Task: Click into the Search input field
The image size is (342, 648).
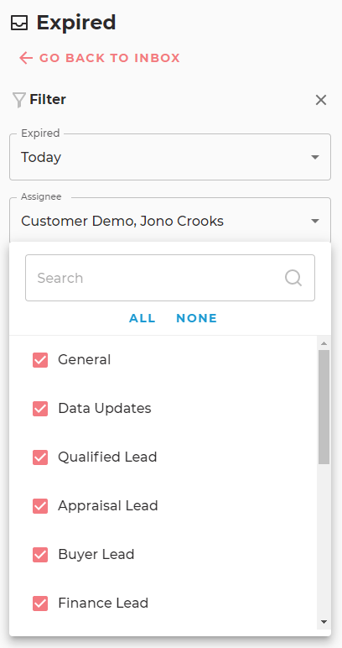Action: point(170,278)
